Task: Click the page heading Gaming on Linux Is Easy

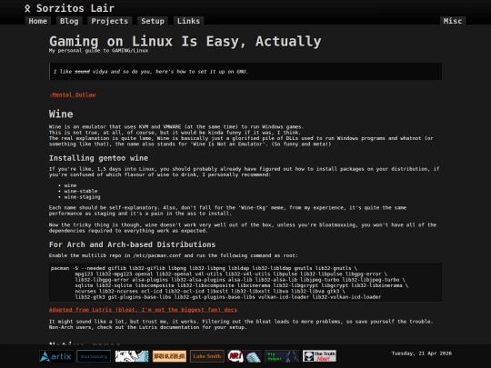Action: (x=185, y=41)
